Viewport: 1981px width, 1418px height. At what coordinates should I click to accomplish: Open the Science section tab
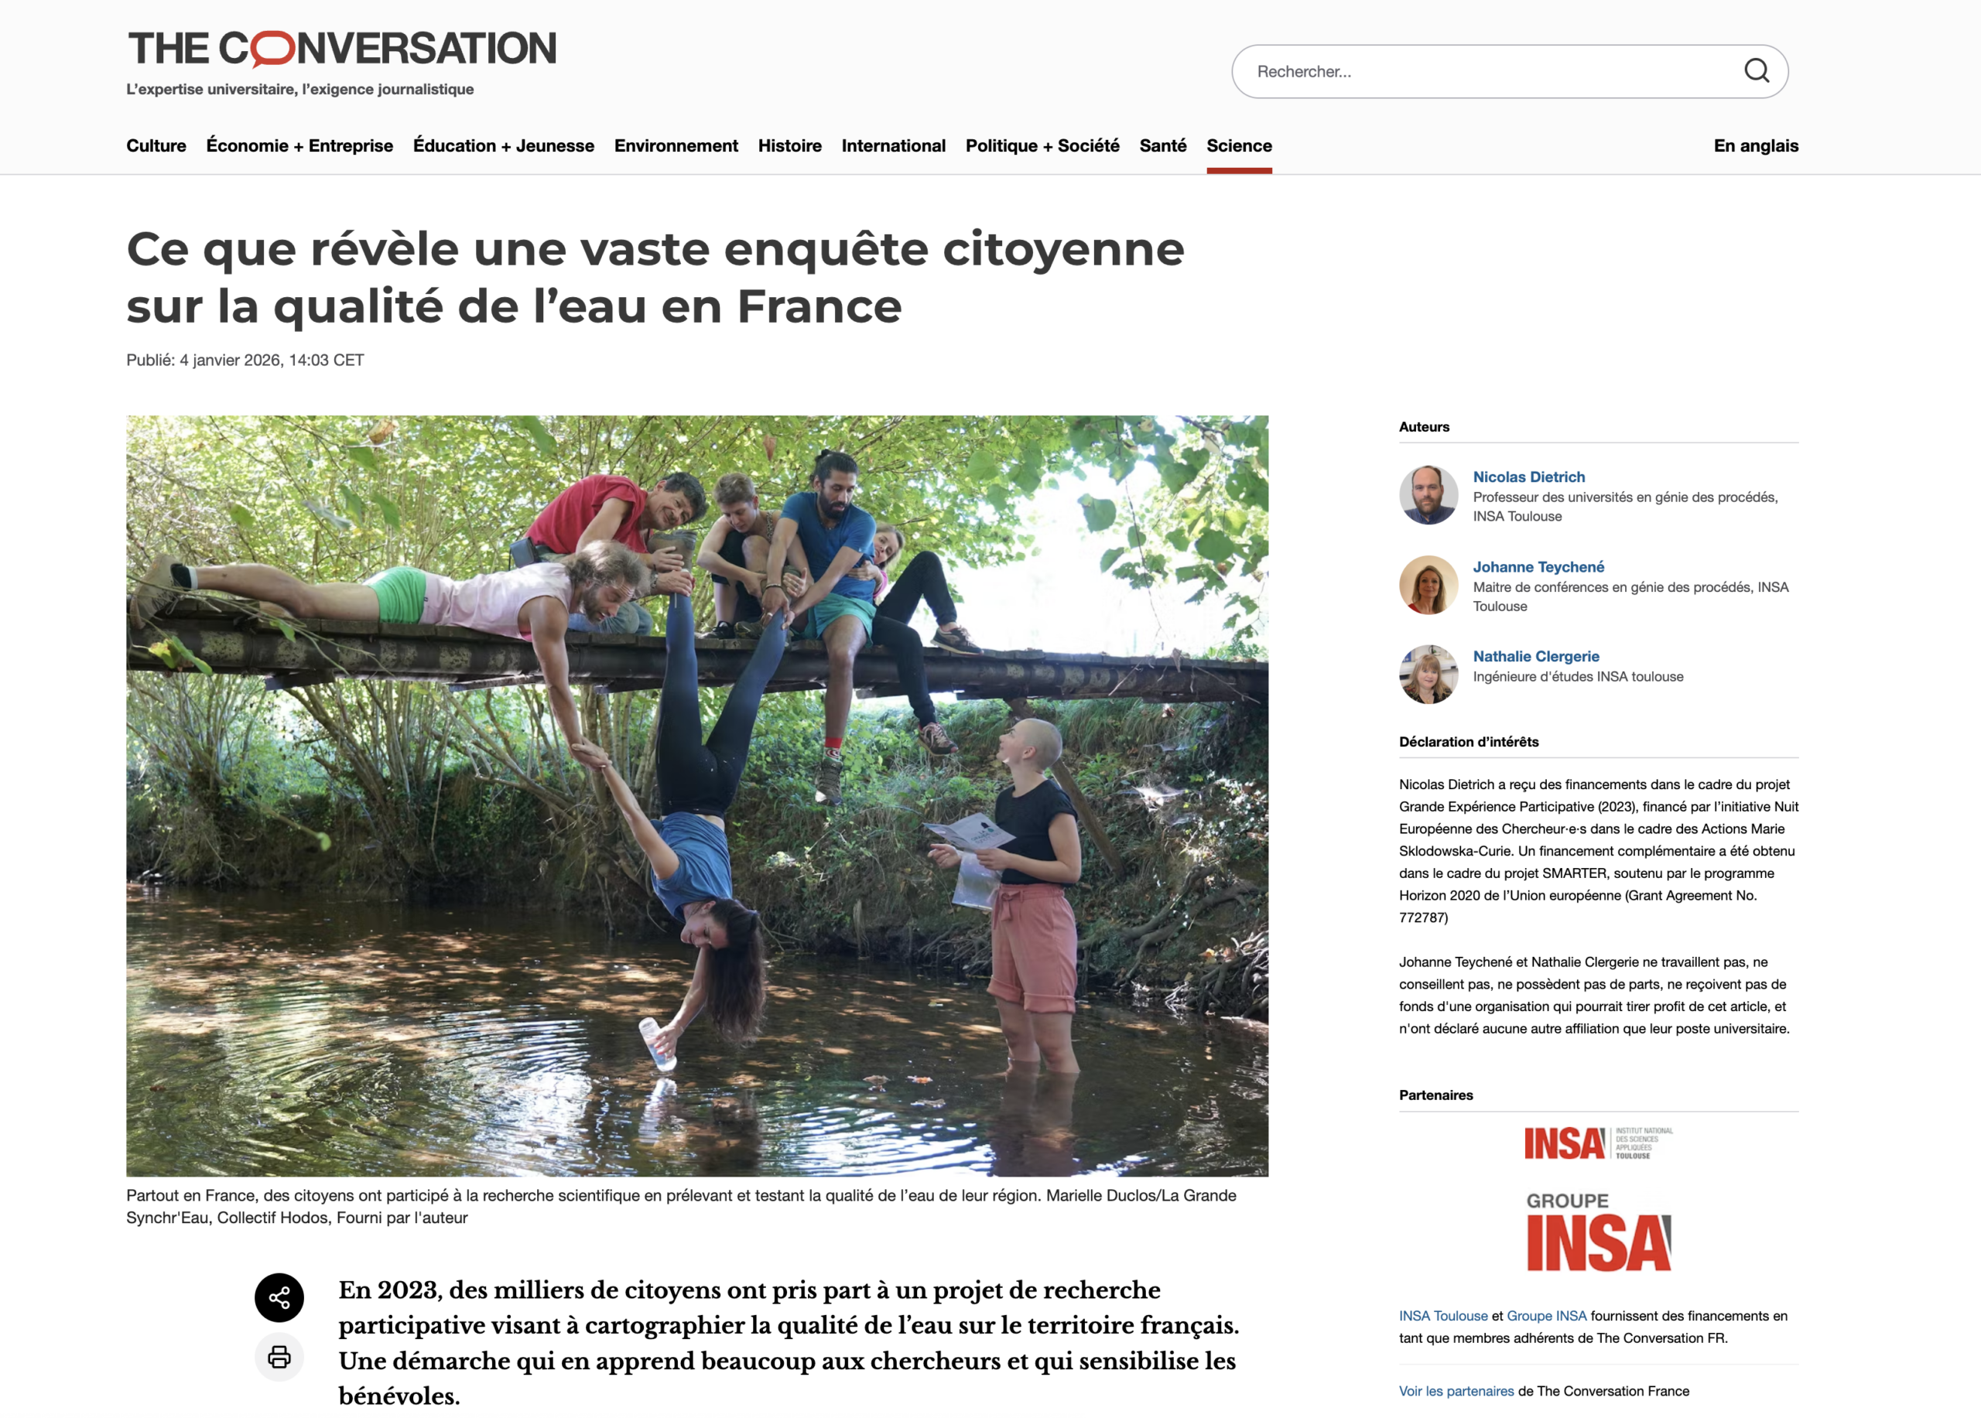[x=1239, y=145]
